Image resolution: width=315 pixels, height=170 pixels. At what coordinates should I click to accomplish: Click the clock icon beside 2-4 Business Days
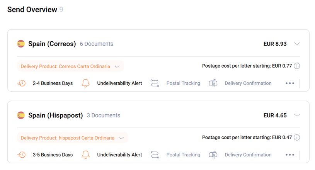coord(21,83)
